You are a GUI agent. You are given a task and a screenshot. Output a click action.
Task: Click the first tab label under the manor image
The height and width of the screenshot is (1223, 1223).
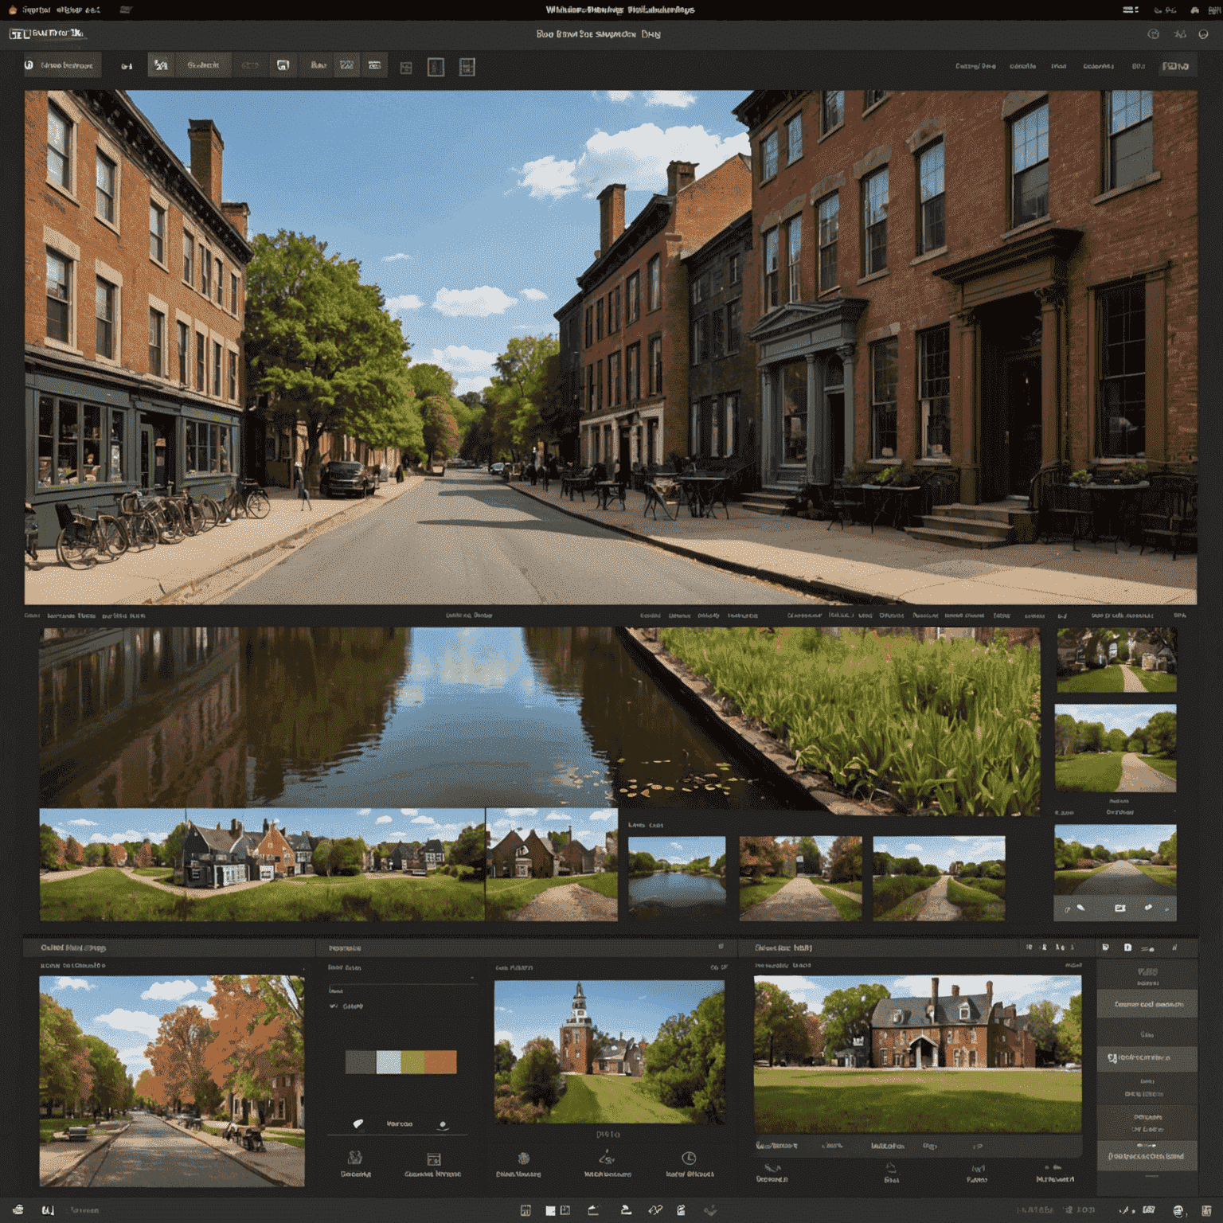coord(776,1146)
